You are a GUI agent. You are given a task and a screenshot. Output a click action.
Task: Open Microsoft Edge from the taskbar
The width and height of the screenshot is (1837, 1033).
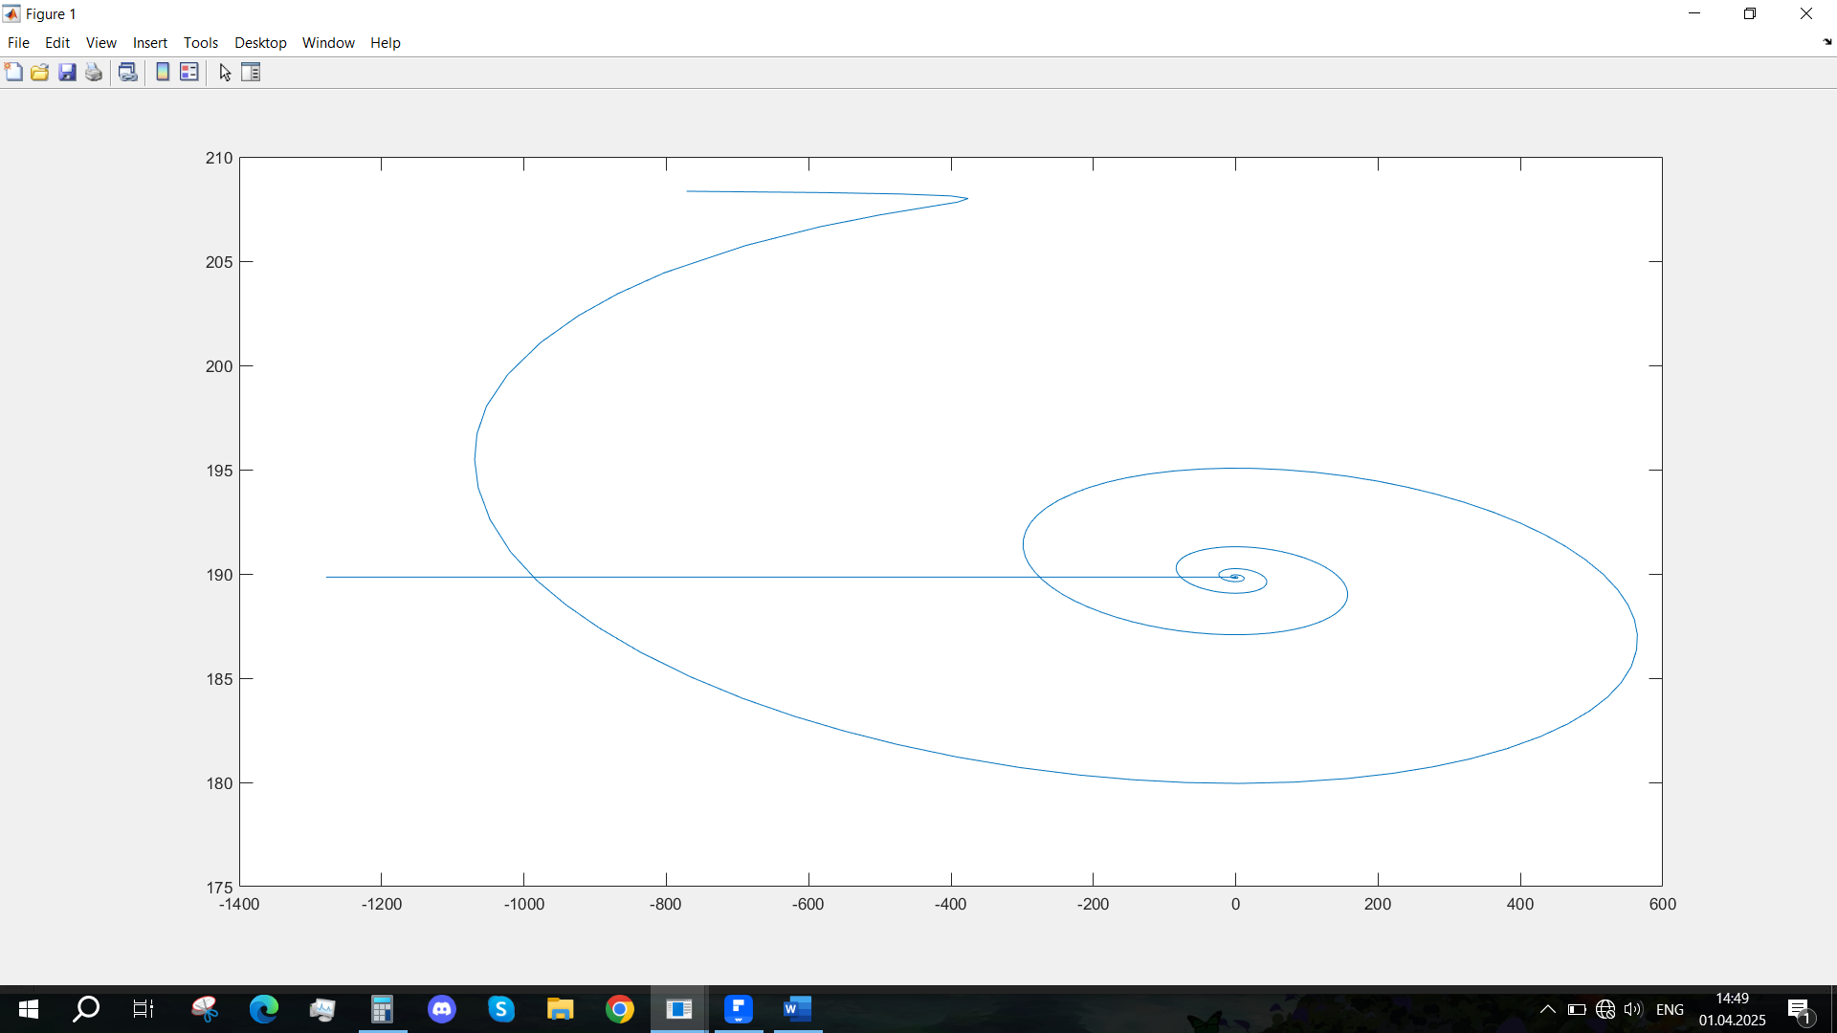click(x=264, y=1009)
